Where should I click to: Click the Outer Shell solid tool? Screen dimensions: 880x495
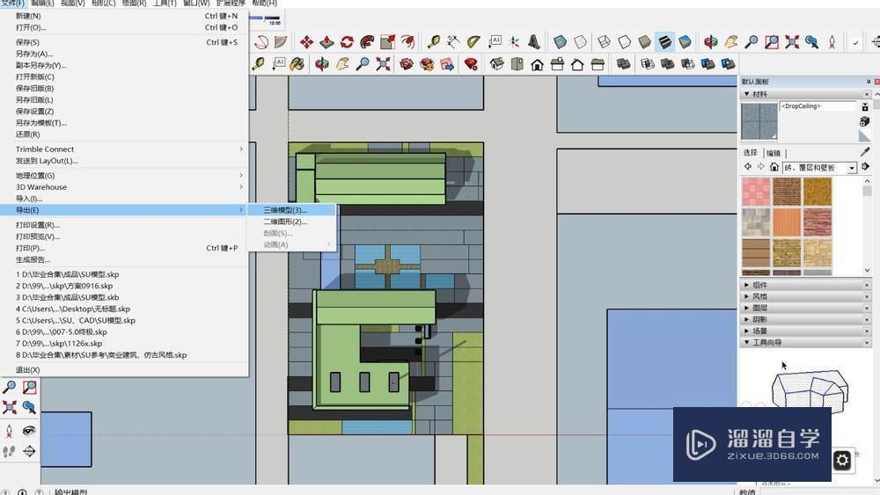623,64
